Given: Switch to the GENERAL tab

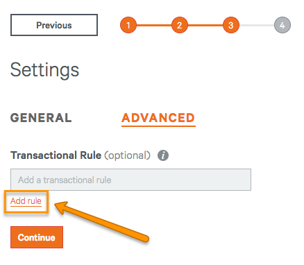Looking at the screenshot, I should click(x=41, y=118).
